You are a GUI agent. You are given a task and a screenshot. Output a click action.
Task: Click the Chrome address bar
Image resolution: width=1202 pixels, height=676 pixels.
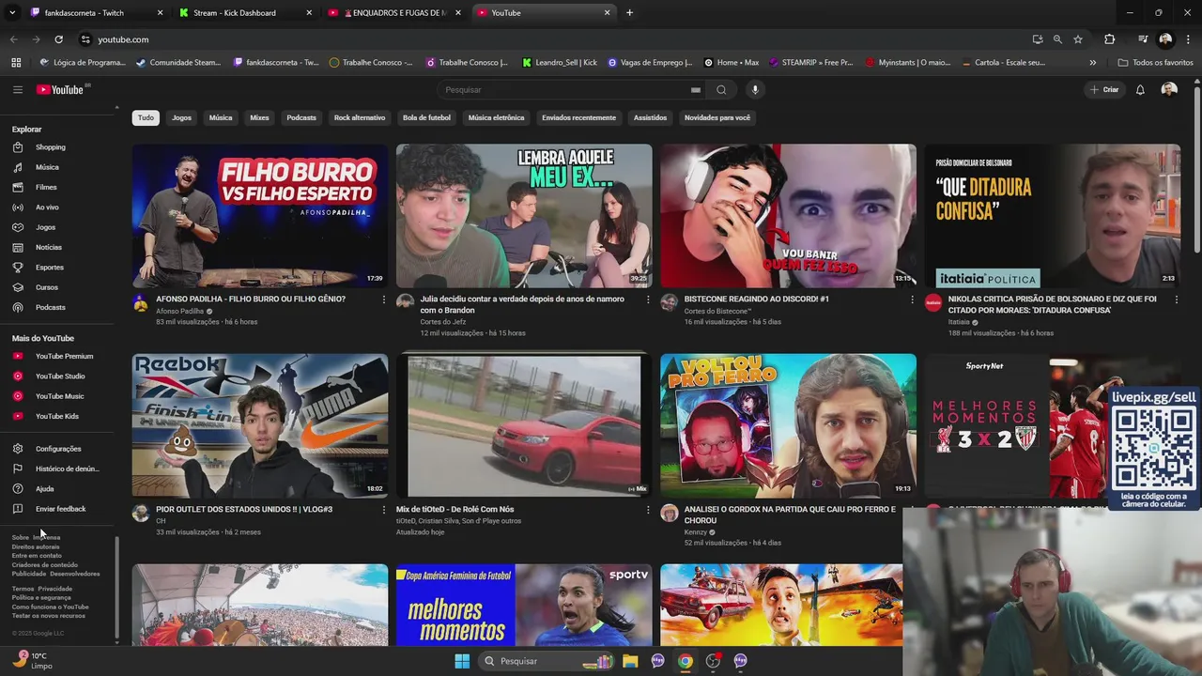(x=554, y=39)
